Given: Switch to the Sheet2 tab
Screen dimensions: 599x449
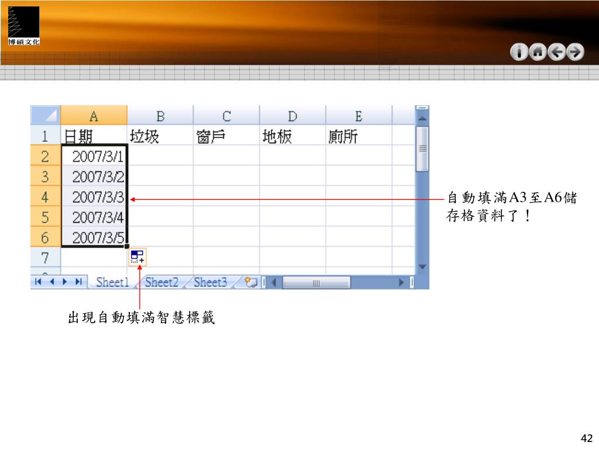Looking at the screenshot, I should 161,282.
